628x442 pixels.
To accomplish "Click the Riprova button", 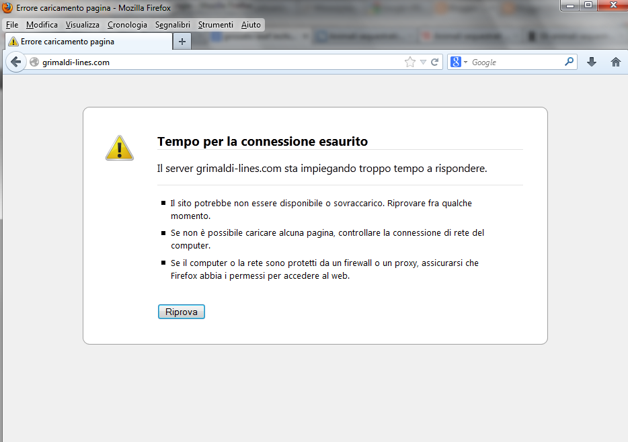I will pyautogui.click(x=182, y=312).
